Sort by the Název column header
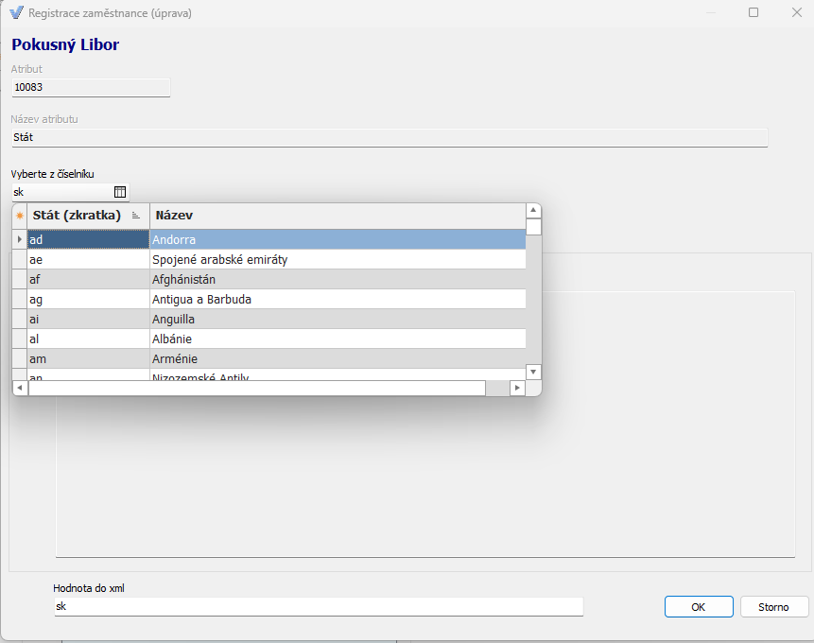Viewport: 814px width, 643px height. coord(336,216)
